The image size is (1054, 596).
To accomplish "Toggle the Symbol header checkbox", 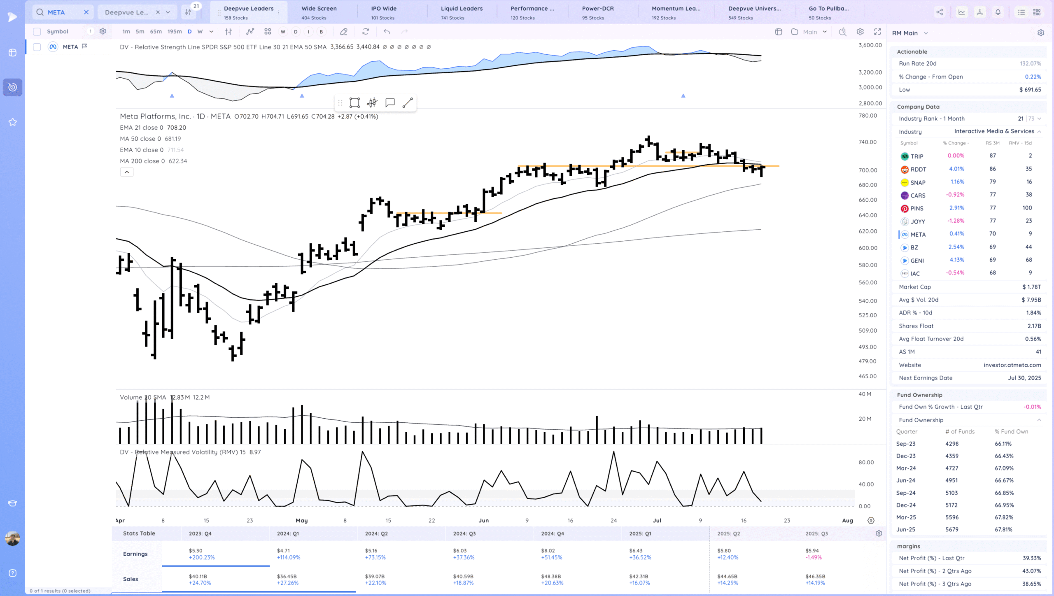I will coord(37,32).
